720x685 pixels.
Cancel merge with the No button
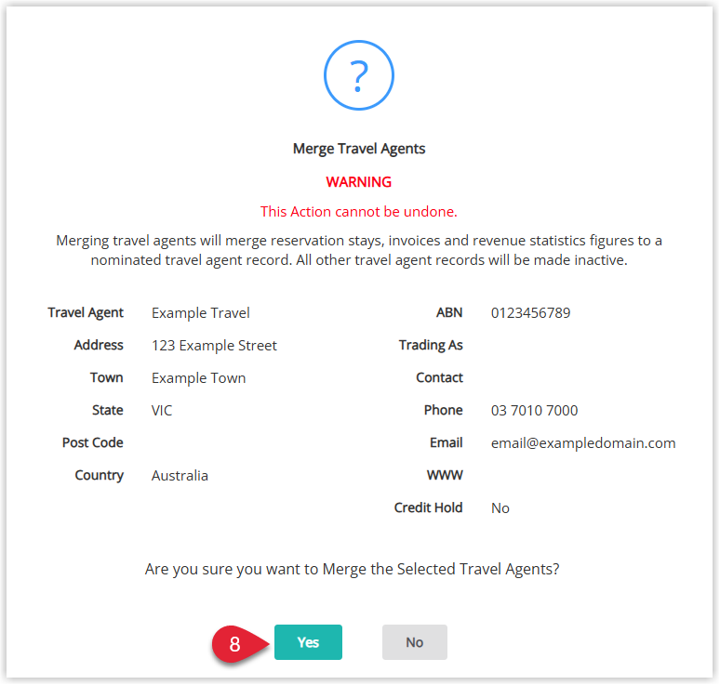pyautogui.click(x=415, y=642)
